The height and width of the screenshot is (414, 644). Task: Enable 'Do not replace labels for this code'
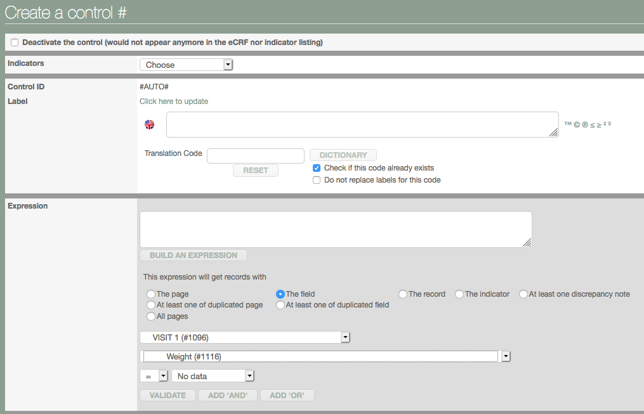click(317, 180)
